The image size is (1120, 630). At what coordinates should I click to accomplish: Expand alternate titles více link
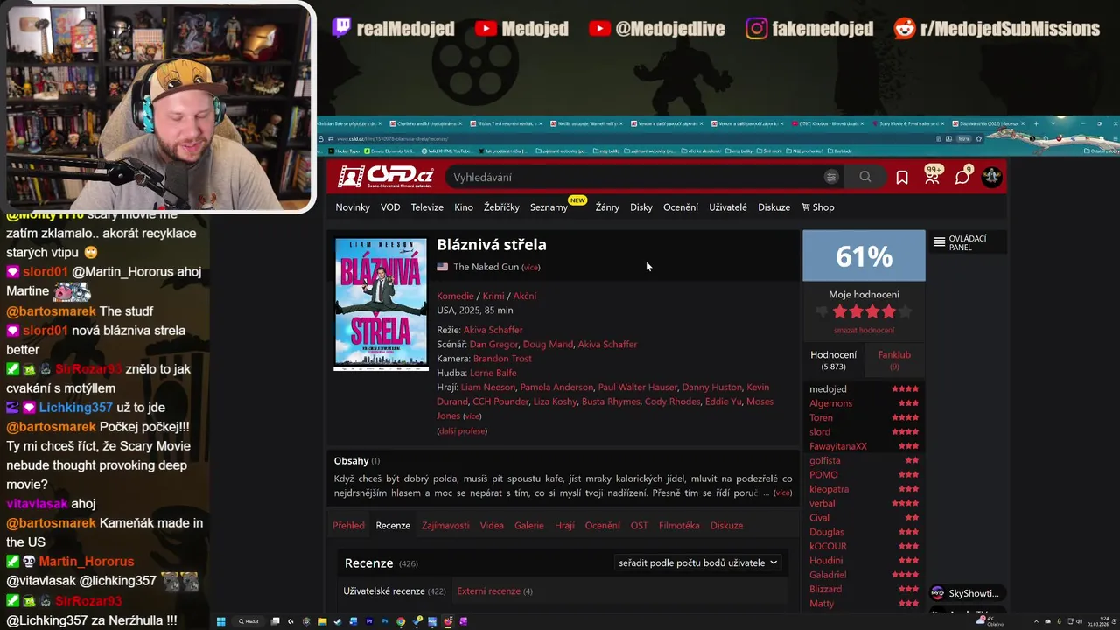(x=531, y=267)
